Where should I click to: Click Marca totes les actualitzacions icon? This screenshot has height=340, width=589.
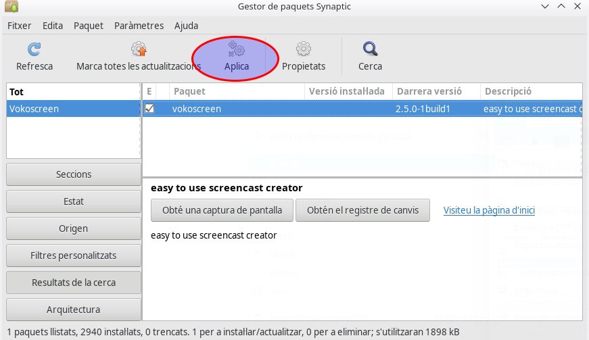tap(139, 49)
